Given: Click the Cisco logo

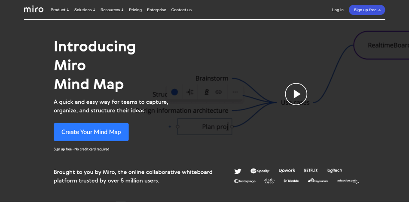Looking at the screenshot, I should pos(269,181).
